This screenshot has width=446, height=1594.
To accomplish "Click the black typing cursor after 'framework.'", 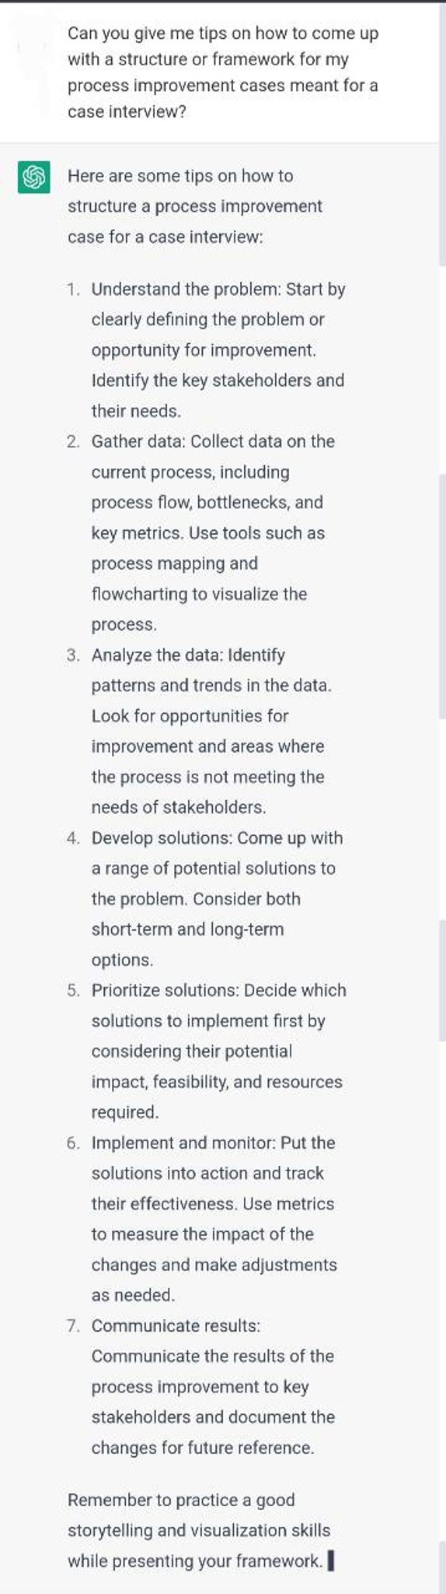I will tap(331, 1561).
